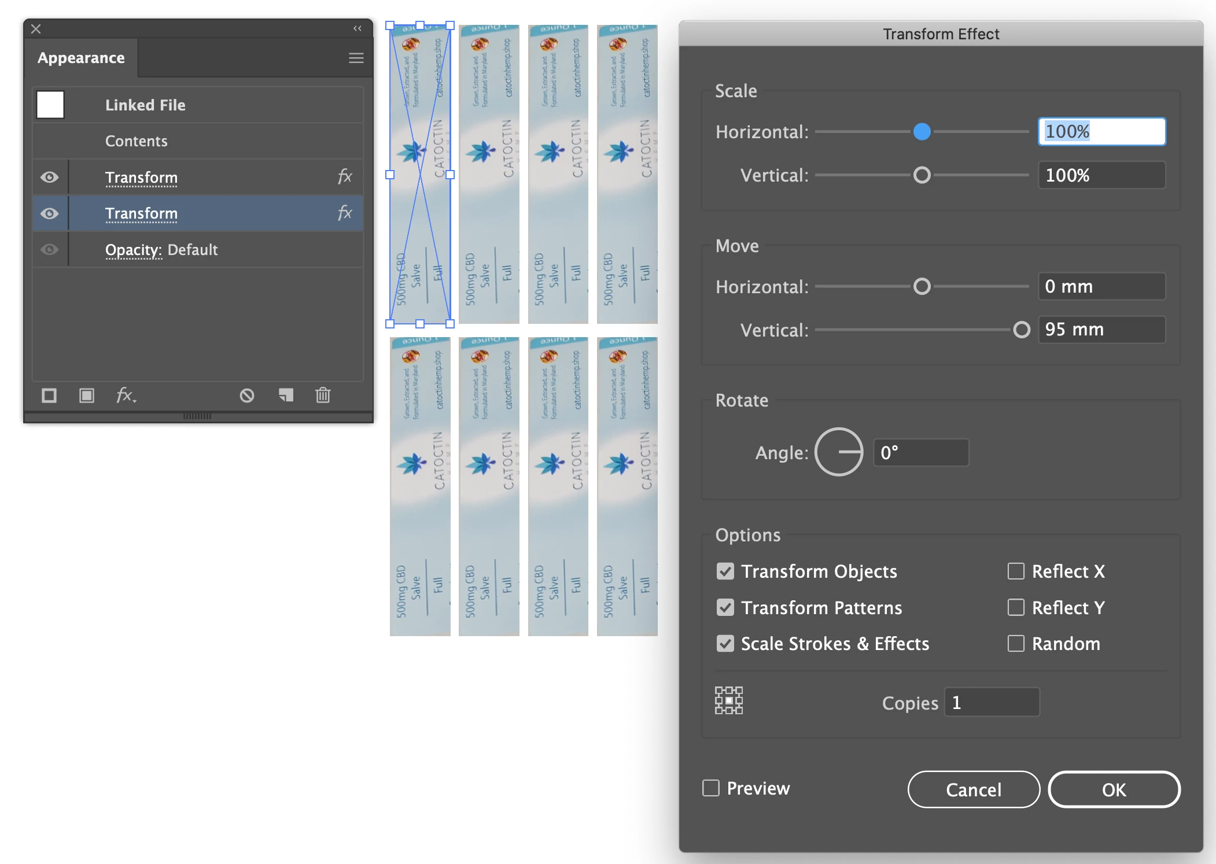Click Duplicate Selected Item icon
This screenshot has width=1216, height=864.
coord(286,396)
